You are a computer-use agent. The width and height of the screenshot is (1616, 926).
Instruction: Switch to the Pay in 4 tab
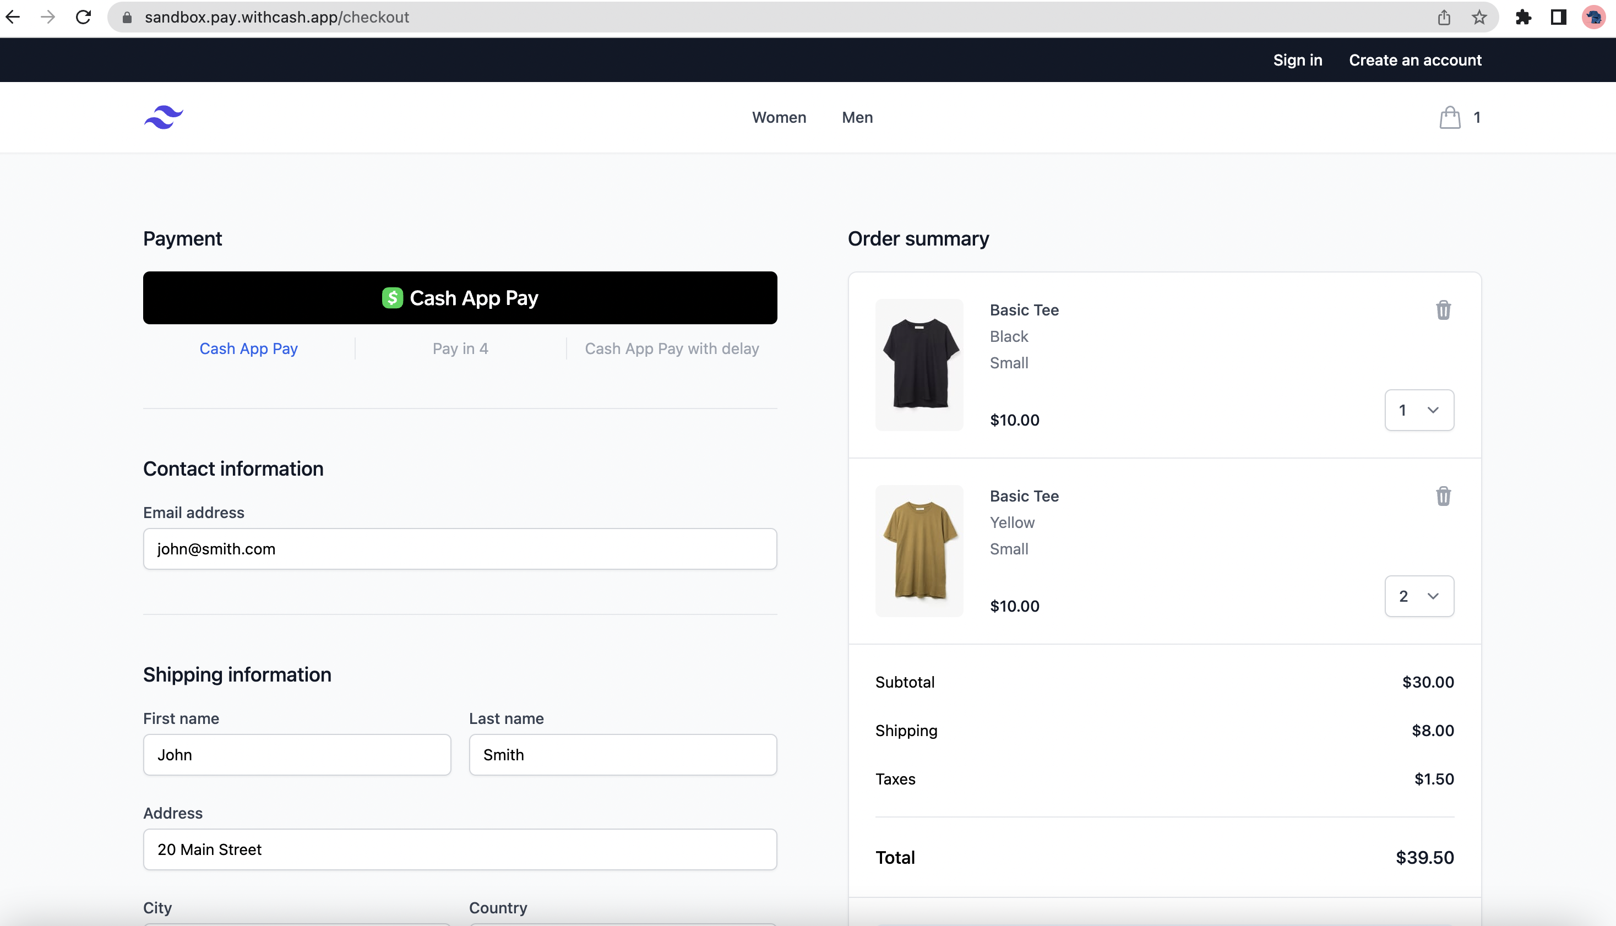(460, 348)
